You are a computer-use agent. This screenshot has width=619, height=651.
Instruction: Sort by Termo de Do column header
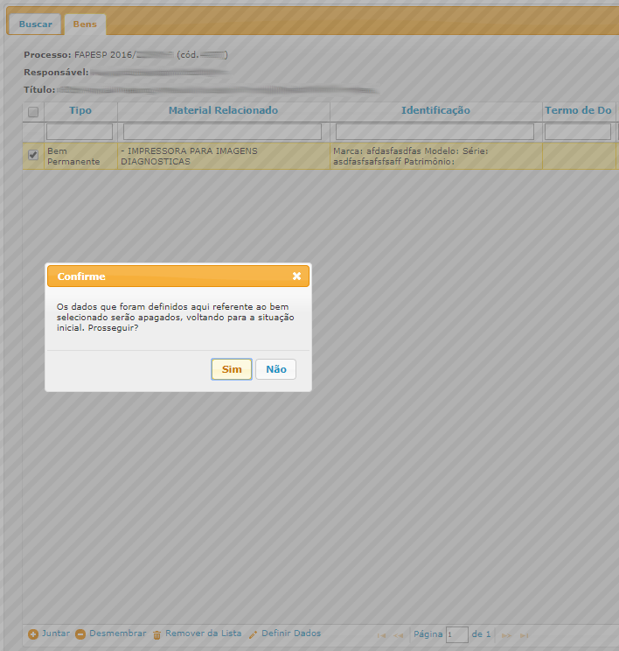(578, 110)
